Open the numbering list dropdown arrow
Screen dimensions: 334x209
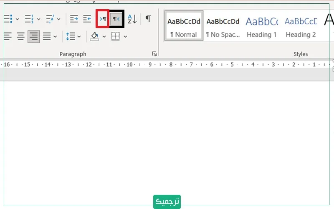pos(38,19)
